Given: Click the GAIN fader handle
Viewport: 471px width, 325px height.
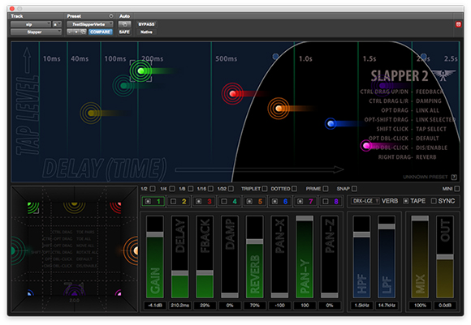Looking at the screenshot, I should click(x=154, y=234).
